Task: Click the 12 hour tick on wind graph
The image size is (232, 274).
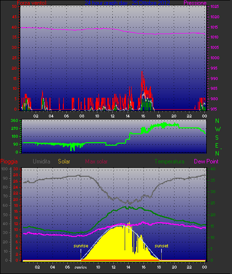Action: tap(112, 116)
